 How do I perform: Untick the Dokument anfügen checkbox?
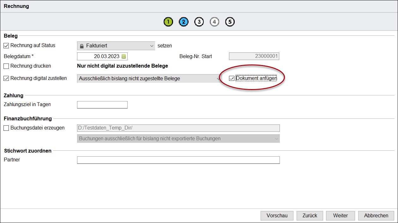click(x=232, y=78)
